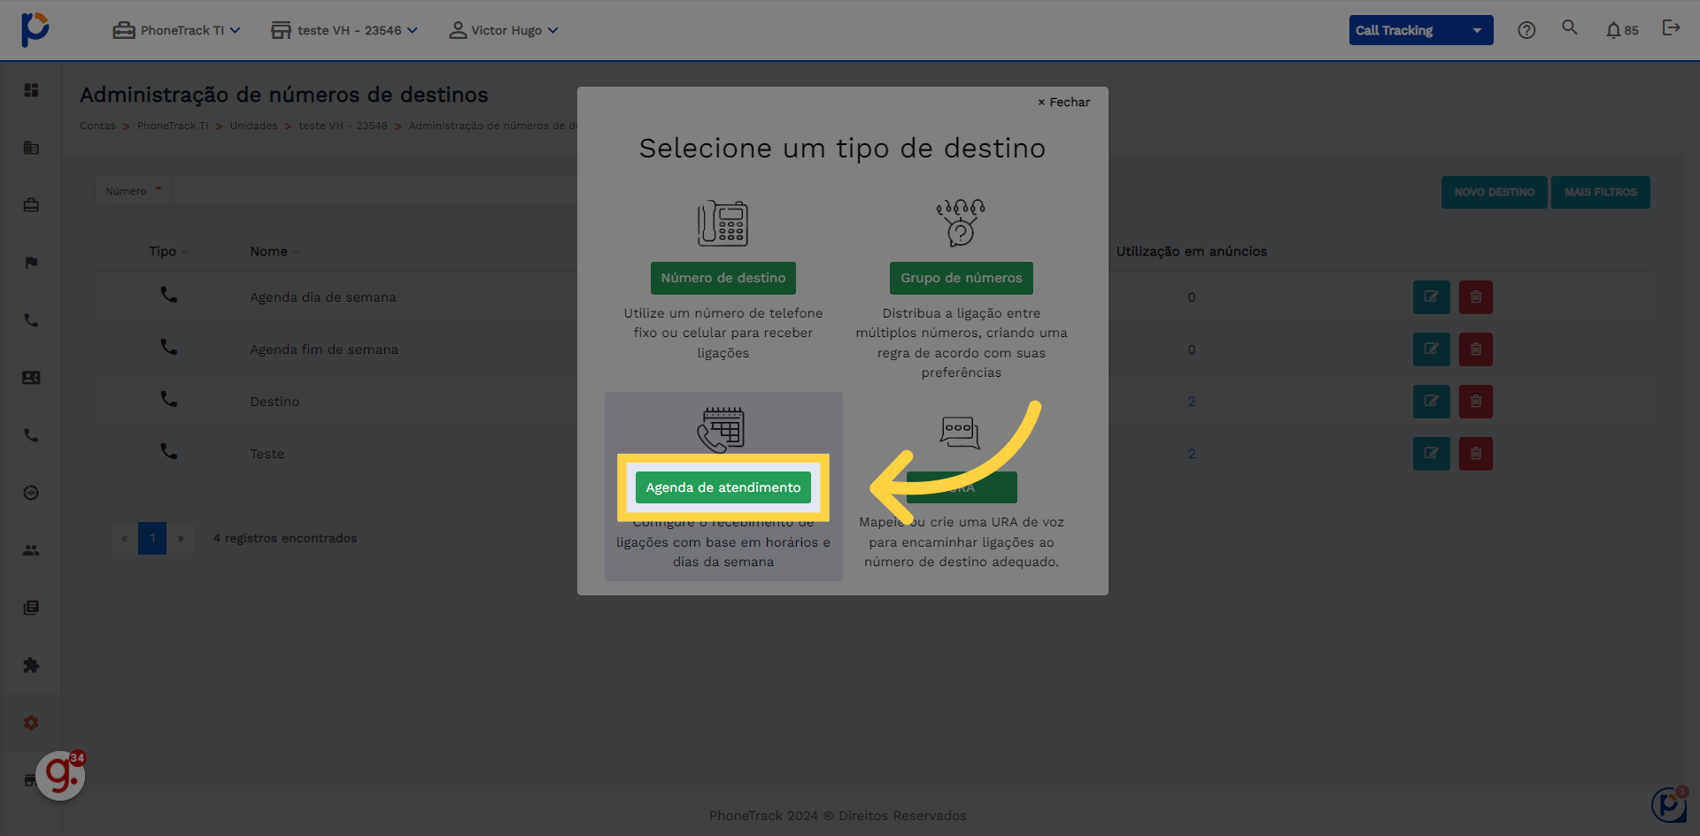Screen dimensions: 1700x836
Task: Click the MAIS FILTROS button
Action: (1600, 192)
